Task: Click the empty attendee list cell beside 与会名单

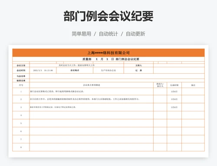Action: (117, 76)
